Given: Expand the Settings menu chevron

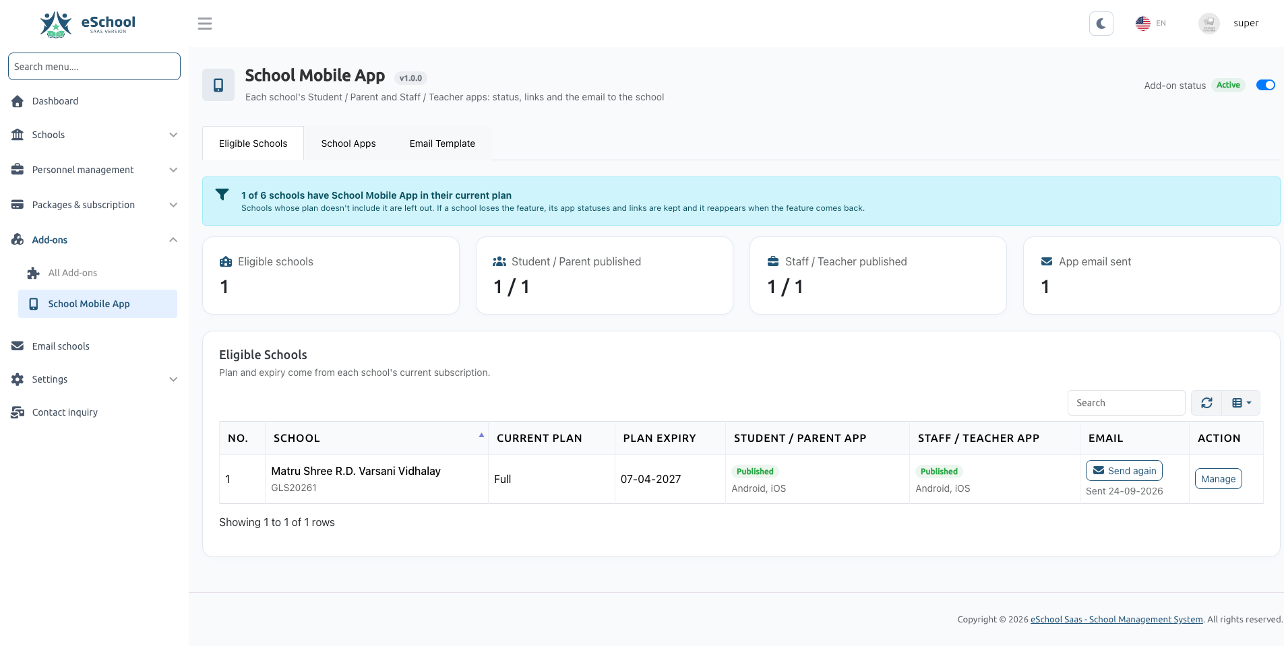Looking at the screenshot, I should click(173, 379).
